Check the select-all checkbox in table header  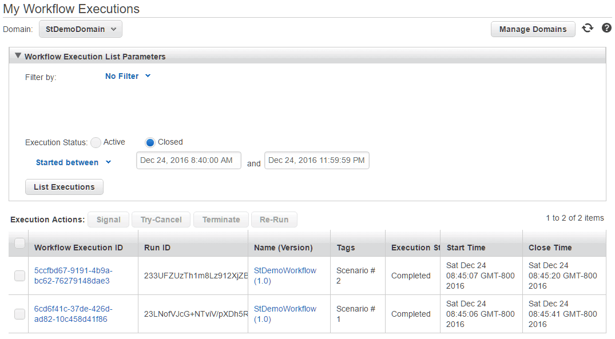[x=19, y=244]
